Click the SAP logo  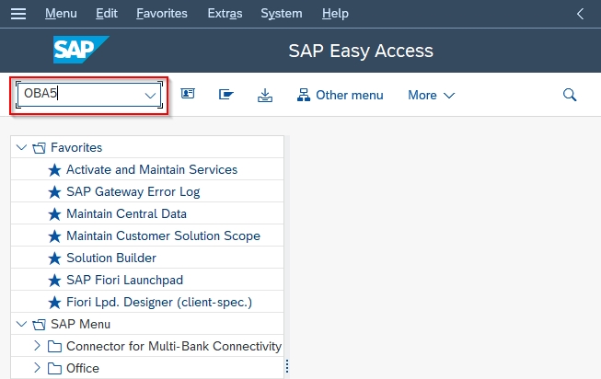[x=80, y=50]
